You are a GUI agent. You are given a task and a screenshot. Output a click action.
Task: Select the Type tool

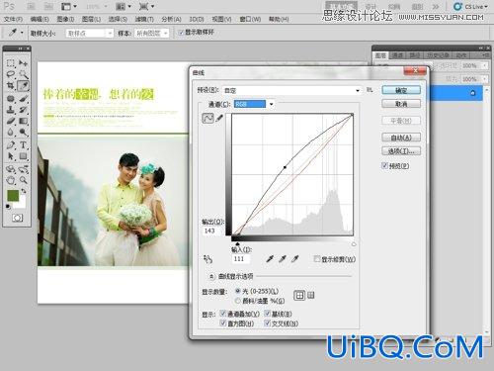24,144
